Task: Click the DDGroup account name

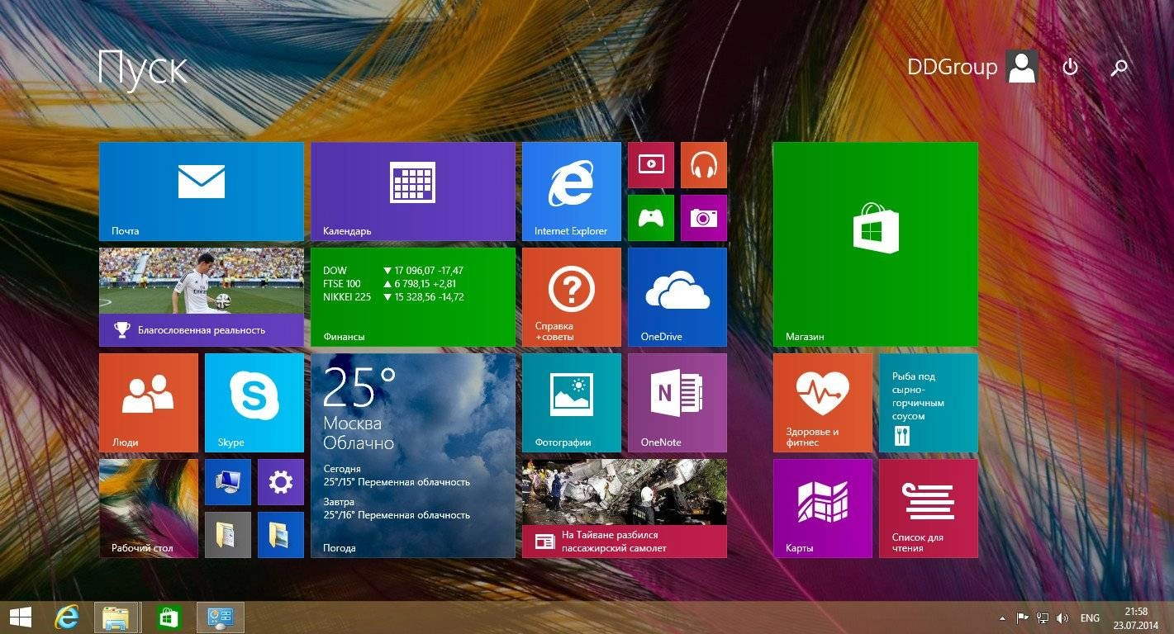Action: pos(952,66)
